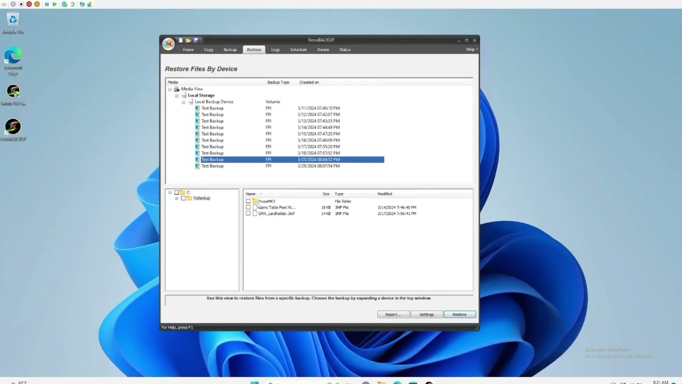Check the PrusaMK3 folder checkbox
The image size is (682, 384).
coord(248,201)
